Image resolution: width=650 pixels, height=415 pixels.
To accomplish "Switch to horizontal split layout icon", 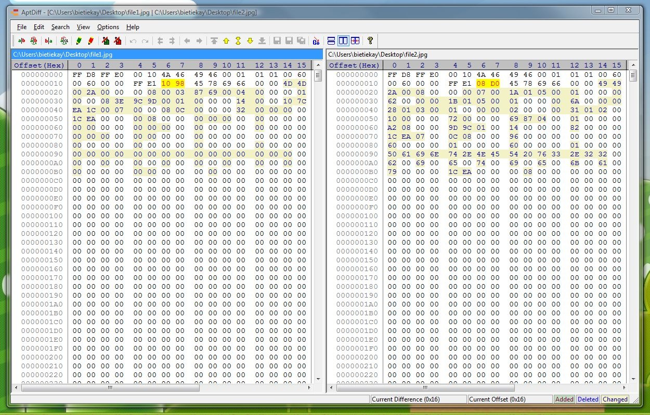I will (x=331, y=41).
